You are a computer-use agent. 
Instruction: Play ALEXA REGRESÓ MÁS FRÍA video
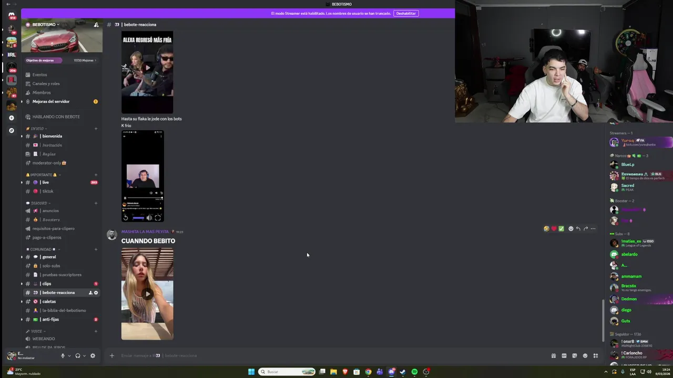click(x=147, y=68)
